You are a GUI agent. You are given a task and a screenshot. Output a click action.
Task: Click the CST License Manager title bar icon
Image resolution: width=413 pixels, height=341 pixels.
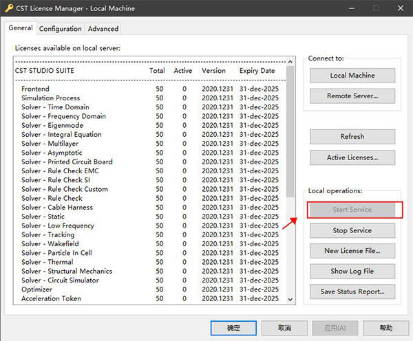(9, 8)
